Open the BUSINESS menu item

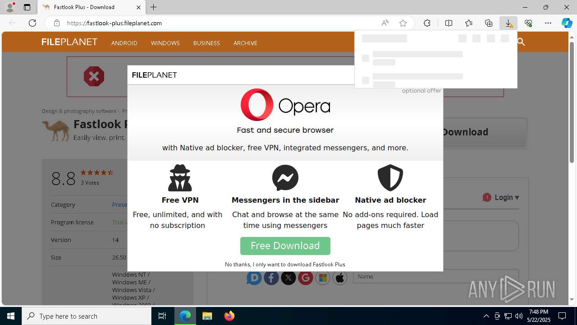206,43
